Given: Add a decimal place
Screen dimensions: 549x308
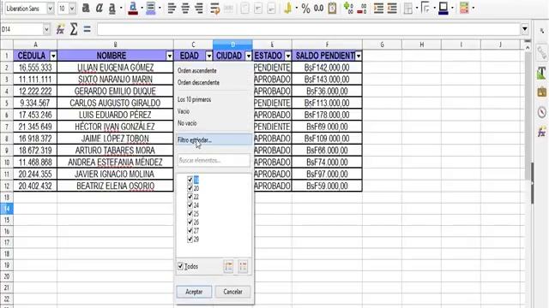Looking at the screenshot, I should pos(348,8).
